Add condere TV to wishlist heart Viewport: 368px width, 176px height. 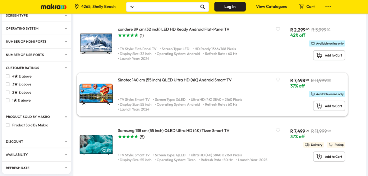278,29
